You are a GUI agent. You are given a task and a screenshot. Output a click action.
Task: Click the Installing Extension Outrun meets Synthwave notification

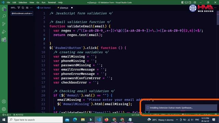[181, 108]
